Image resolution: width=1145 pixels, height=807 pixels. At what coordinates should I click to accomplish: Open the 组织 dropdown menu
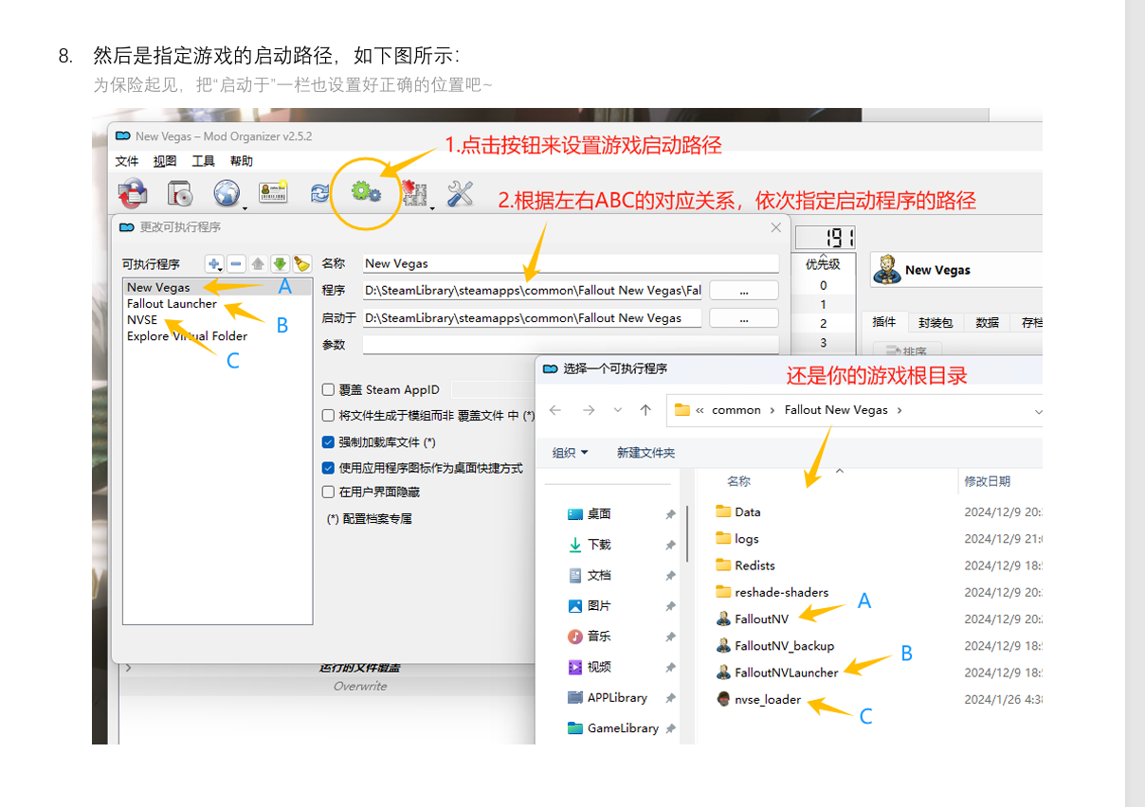(571, 453)
